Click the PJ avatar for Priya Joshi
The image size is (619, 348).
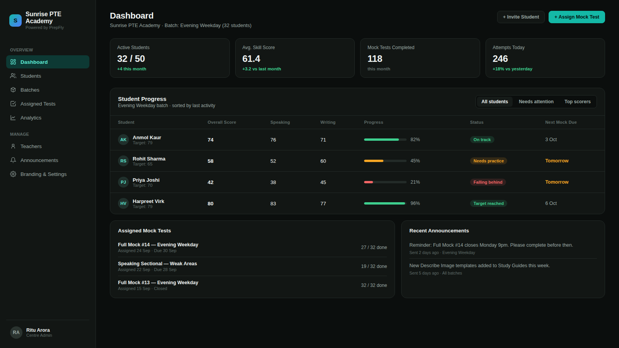[123, 182]
